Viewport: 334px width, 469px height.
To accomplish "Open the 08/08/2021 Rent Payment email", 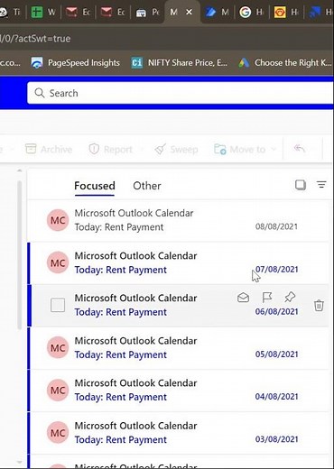I will pyautogui.click(x=178, y=220).
